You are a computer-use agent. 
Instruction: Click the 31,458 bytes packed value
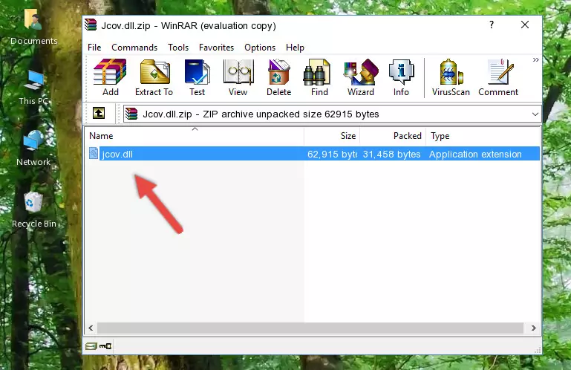(391, 155)
